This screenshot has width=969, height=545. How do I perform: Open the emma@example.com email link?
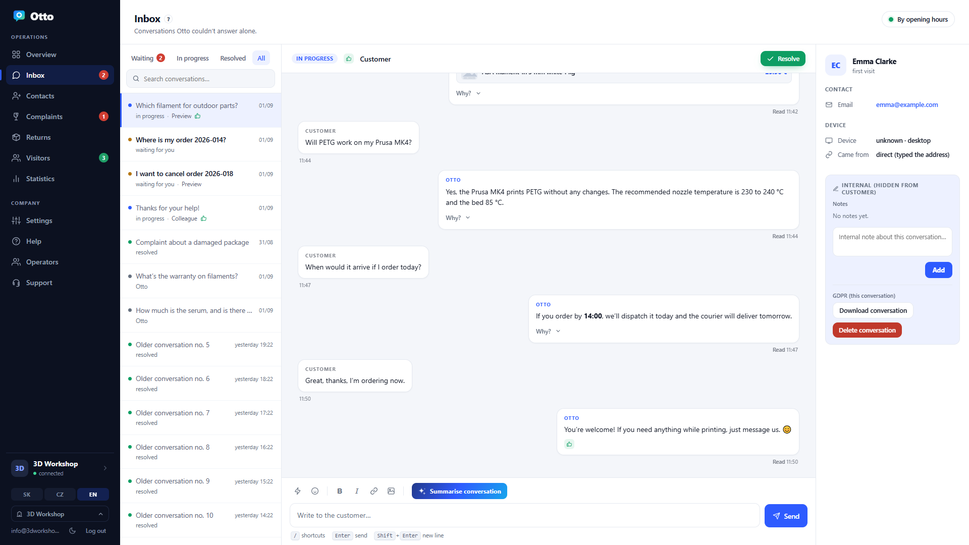pos(907,104)
